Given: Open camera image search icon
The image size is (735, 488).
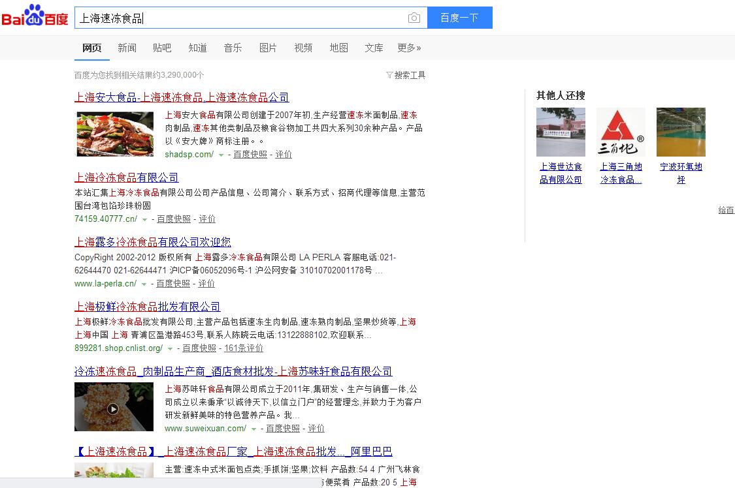Looking at the screenshot, I should pos(414,18).
